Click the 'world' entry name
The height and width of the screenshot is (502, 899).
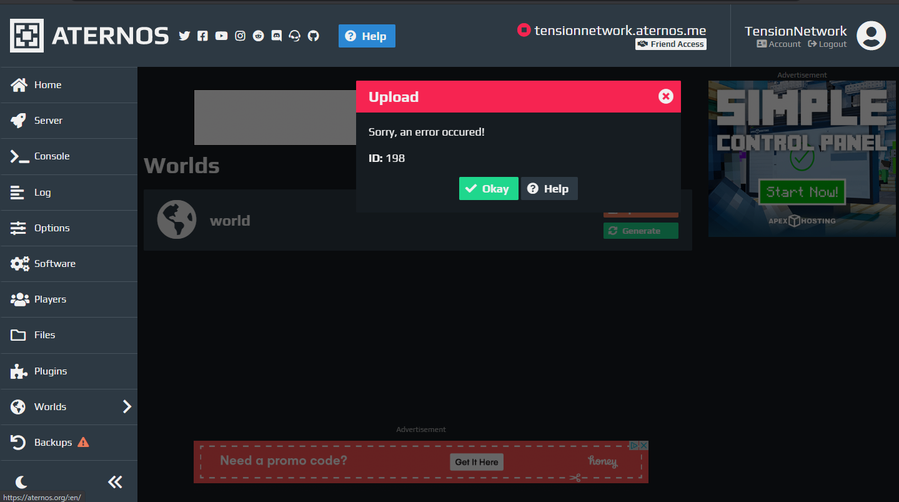(230, 221)
